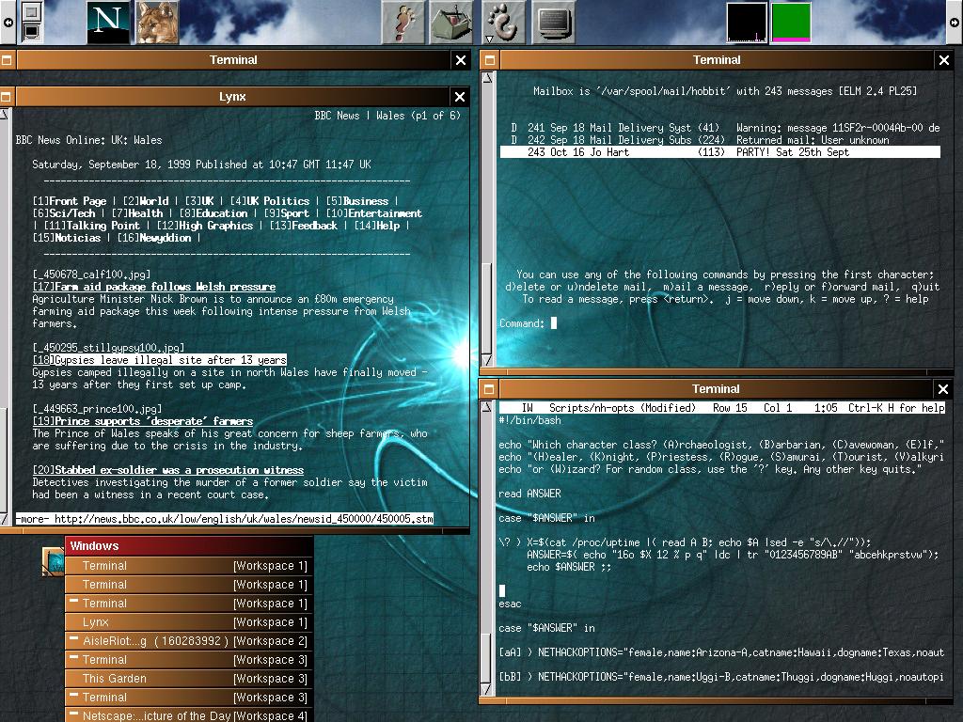This screenshot has width=963, height=722.
Task: Click the Lynx window title bar
Action: pos(232,97)
